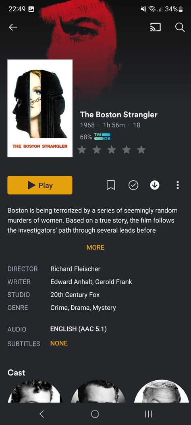Open the three-dot more options menu
Image resolution: width=191 pixels, height=425 pixels.
[178, 185]
